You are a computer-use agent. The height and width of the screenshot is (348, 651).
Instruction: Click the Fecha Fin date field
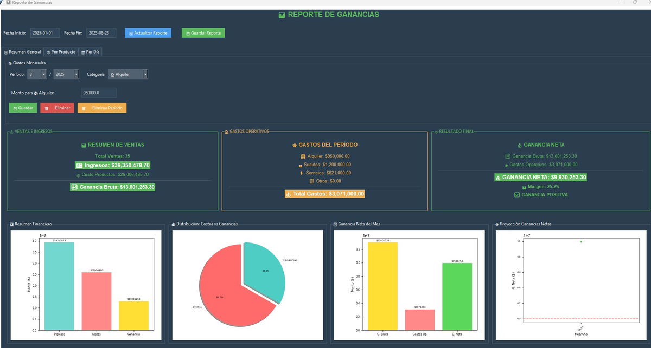click(x=101, y=33)
